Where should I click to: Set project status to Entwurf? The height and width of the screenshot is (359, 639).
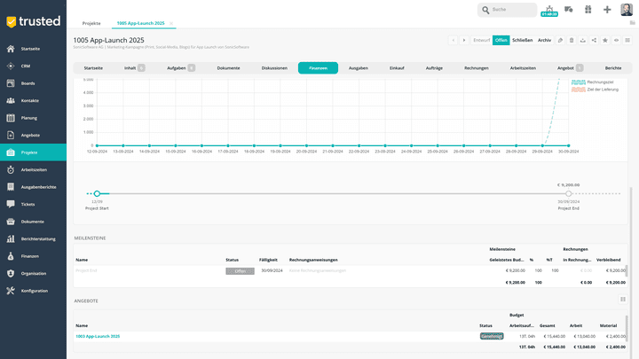tap(482, 40)
